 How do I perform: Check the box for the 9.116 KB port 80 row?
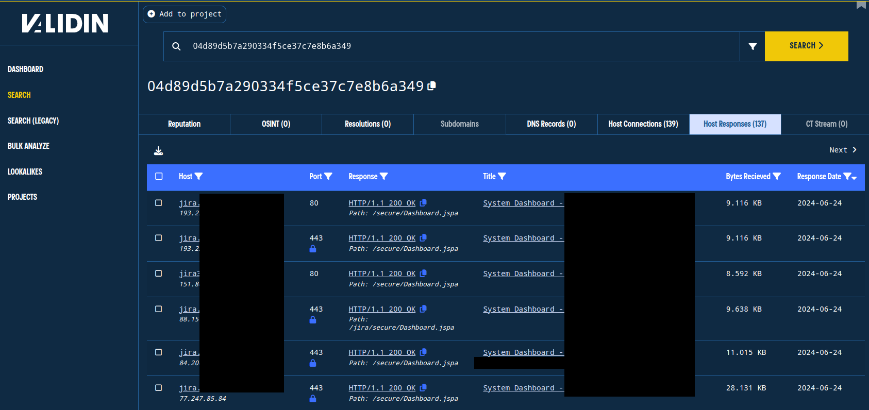pyautogui.click(x=159, y=203)
